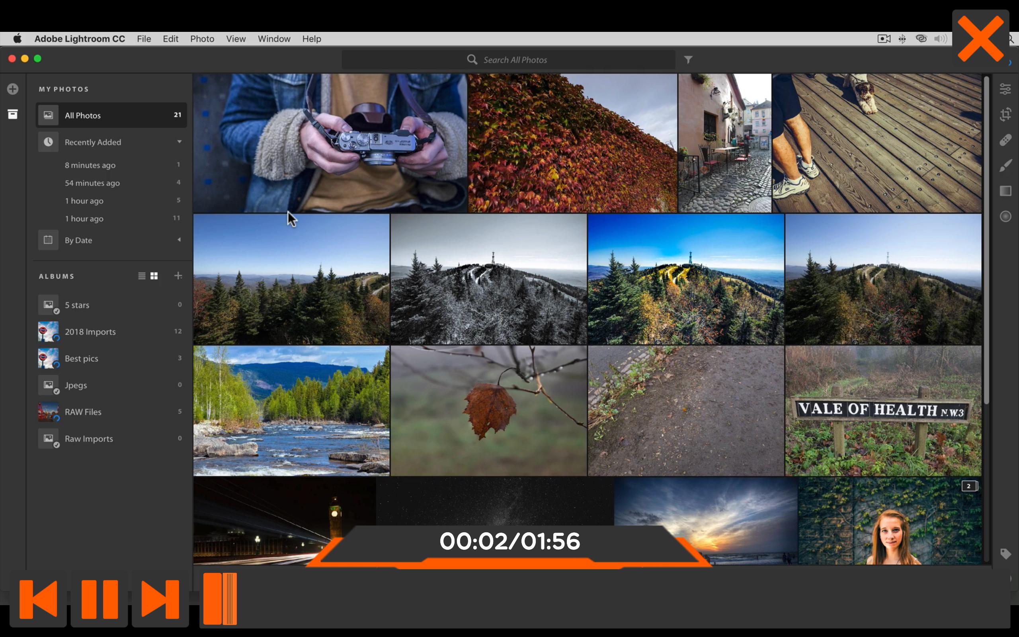Viewport: 1019px width, 637px height.
Task: Open the File menu
Action: coord(144,39)
